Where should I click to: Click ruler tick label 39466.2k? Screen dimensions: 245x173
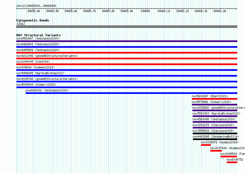tap(183, 11)
